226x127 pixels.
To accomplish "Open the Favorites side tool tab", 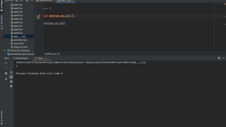I will 1,117.
